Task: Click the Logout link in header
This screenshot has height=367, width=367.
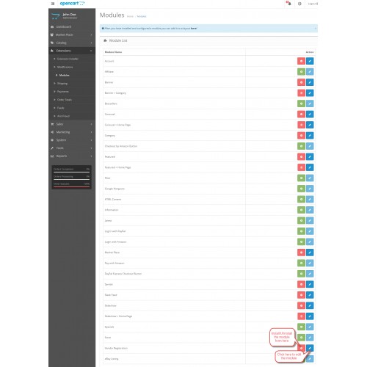Action: 313,4
